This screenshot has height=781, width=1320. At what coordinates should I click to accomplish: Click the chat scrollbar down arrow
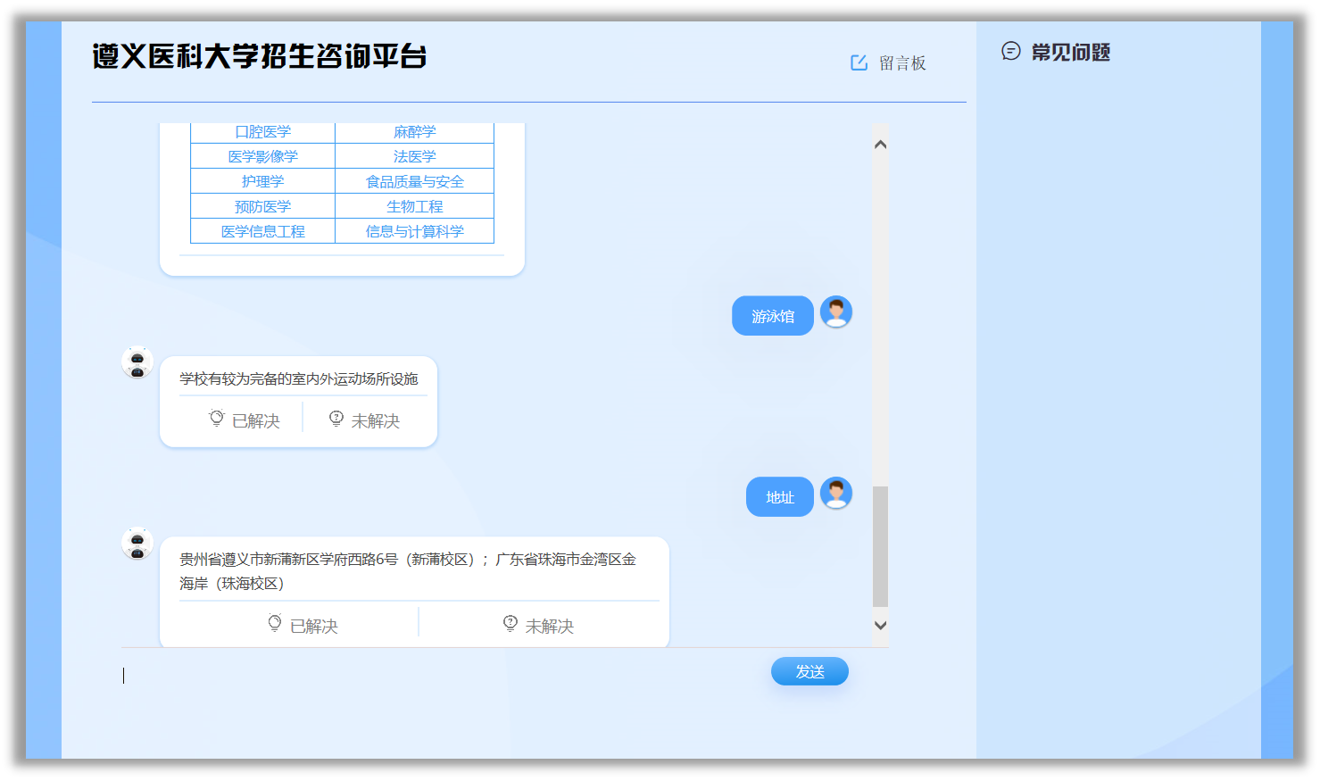point(880,625)
